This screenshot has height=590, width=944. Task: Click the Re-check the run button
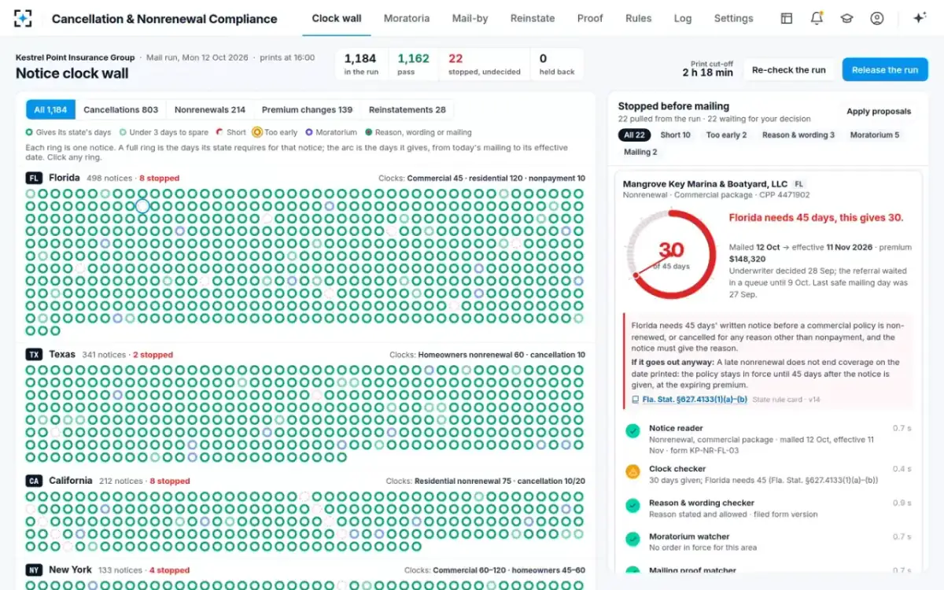[789, 70]
